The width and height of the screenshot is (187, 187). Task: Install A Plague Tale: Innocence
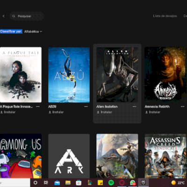8,112
